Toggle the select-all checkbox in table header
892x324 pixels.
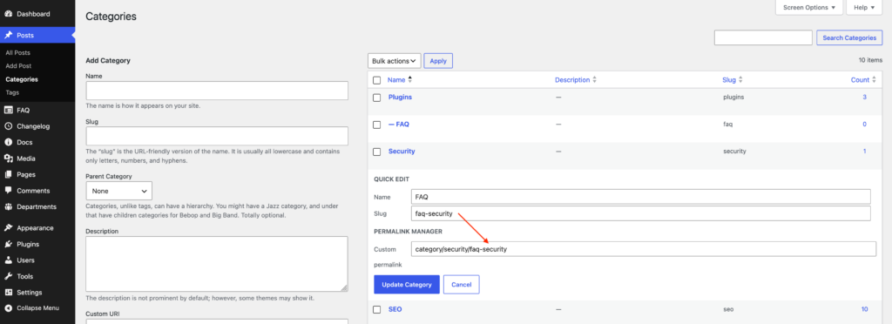376,80
